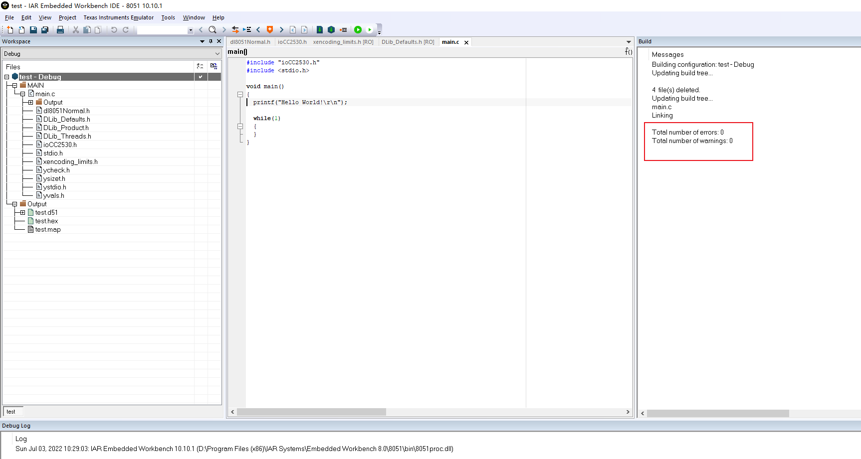The image size is (861, 459).
Task: Click the Find Previous arrow
Action: pos(201,30)
